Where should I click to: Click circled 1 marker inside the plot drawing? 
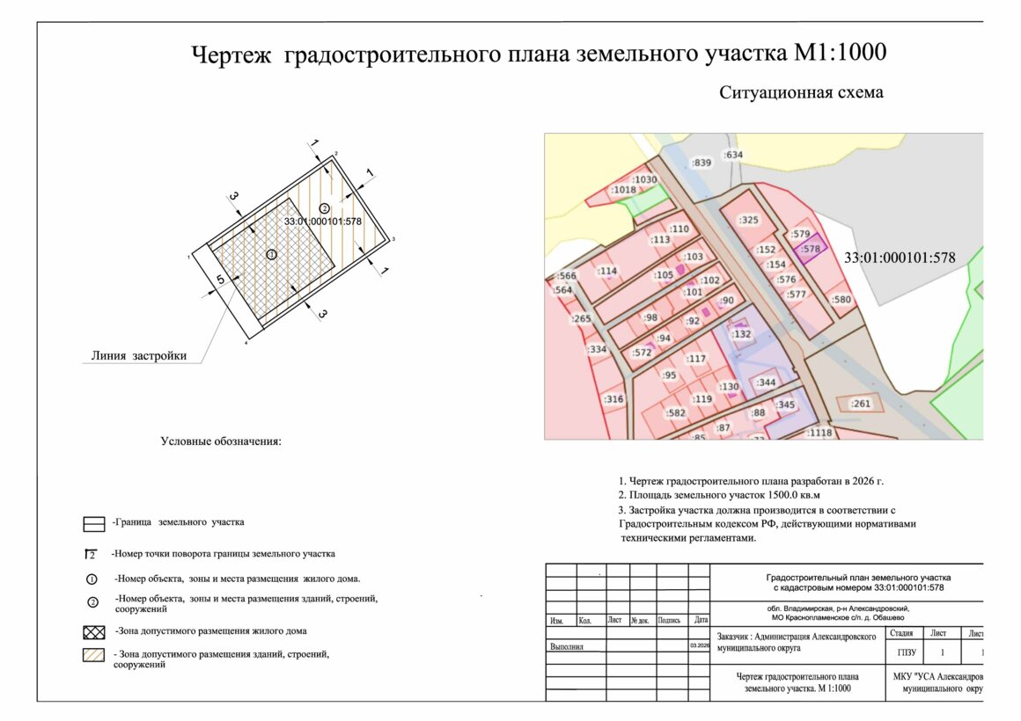(x=271, y=254)
